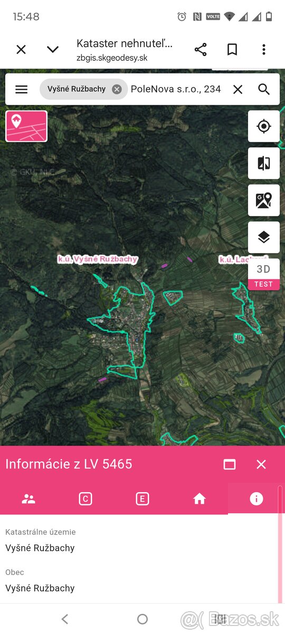
Task: Remove the Vyšné Ružbachy filter chip
Action: click(117, 89)
